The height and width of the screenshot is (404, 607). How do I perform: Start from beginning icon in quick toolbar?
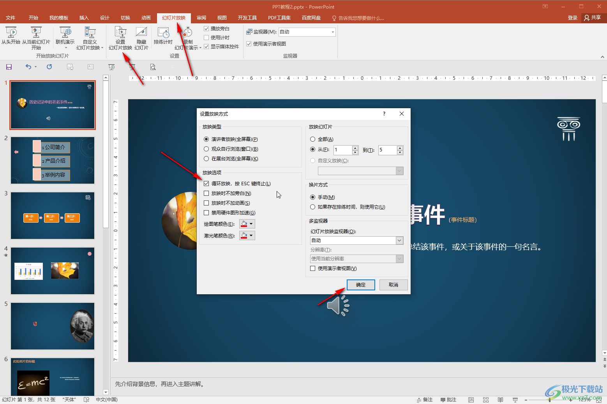[x=111, y=67]
